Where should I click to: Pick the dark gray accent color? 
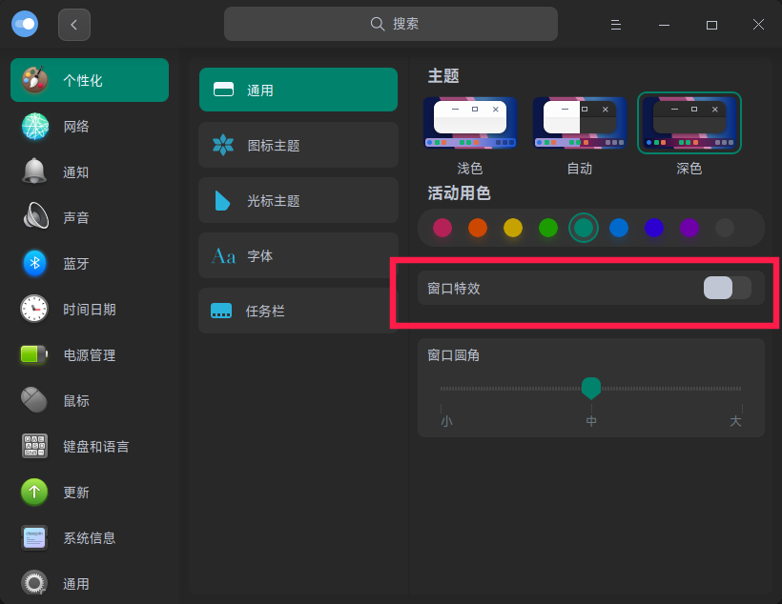coord(725,228)
